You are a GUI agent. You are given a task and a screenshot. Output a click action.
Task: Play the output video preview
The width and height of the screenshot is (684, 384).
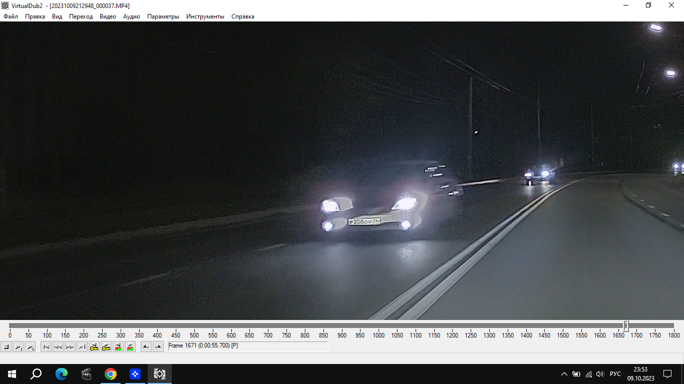(30, 346)
